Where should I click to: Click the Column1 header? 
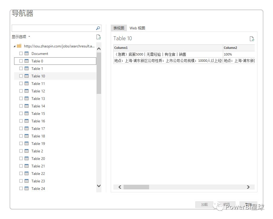pyautogui.click(x=168, y=48)
